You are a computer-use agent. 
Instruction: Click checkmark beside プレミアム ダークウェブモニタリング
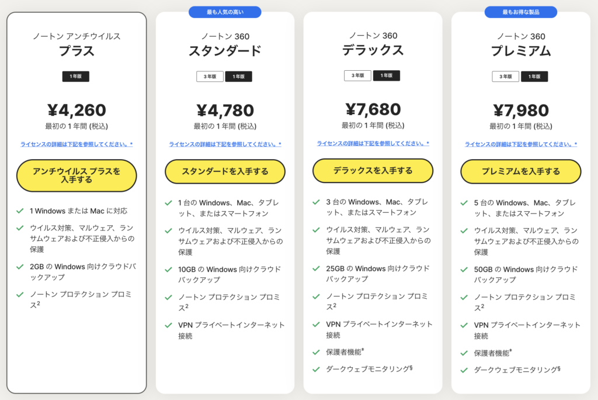tap(464, 370)
